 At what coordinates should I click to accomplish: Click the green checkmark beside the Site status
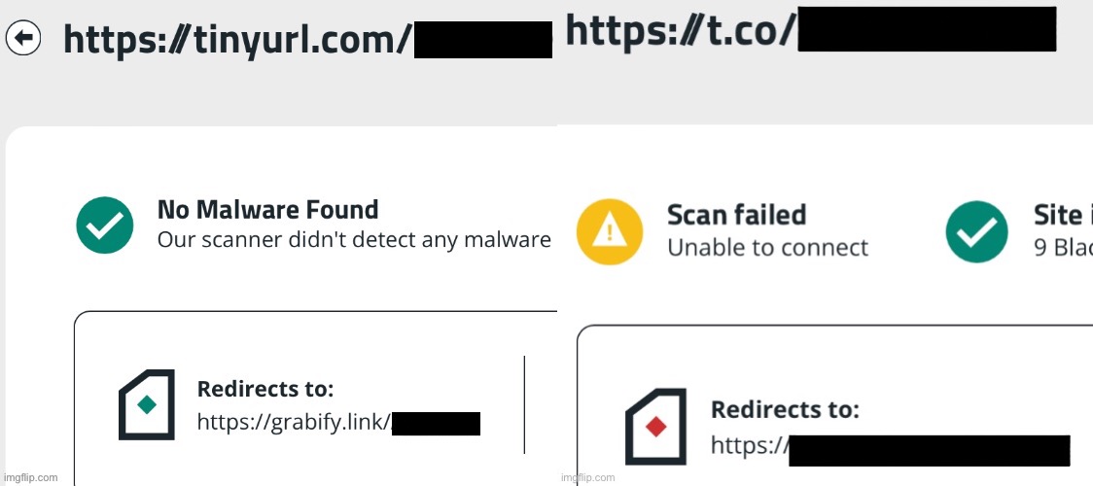(x=976, y=232)
